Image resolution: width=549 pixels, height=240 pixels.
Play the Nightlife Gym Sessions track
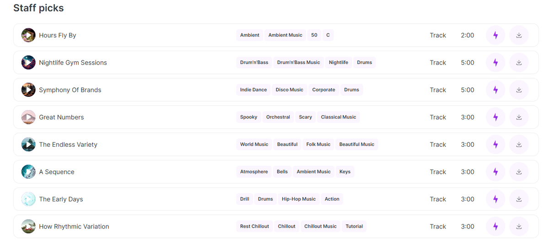(28, 63)
